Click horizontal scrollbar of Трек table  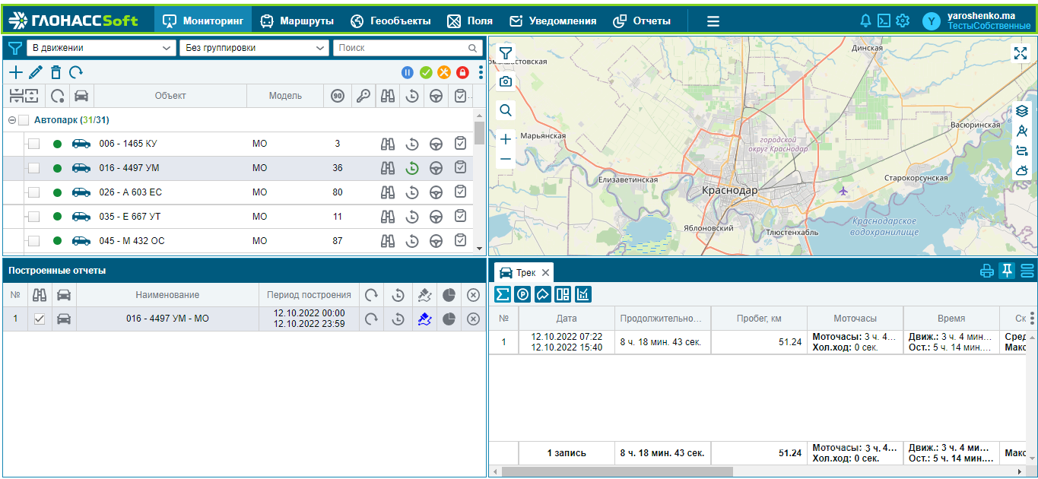pyautogui.click(x=617, y=471)
